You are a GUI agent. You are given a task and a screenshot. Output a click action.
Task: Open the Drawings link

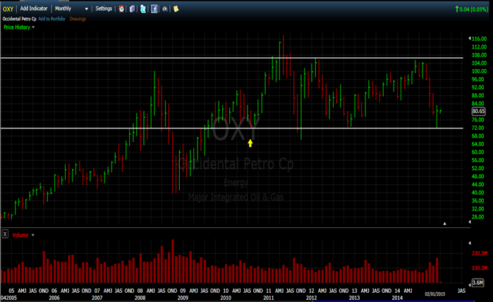(x=78, y=19)
